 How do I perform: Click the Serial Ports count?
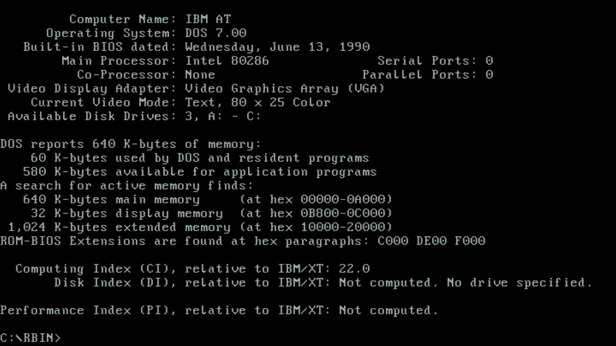tap(489, 61)
